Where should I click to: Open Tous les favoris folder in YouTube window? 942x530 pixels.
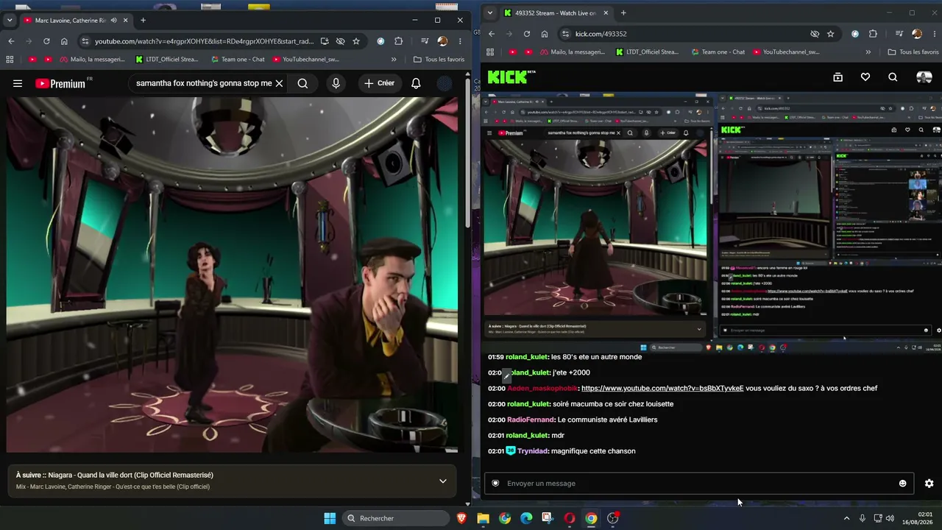439,60
